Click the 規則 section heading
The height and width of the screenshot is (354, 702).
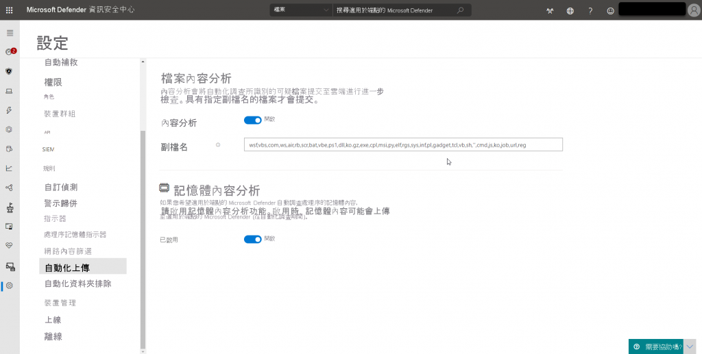pos(49,168)
